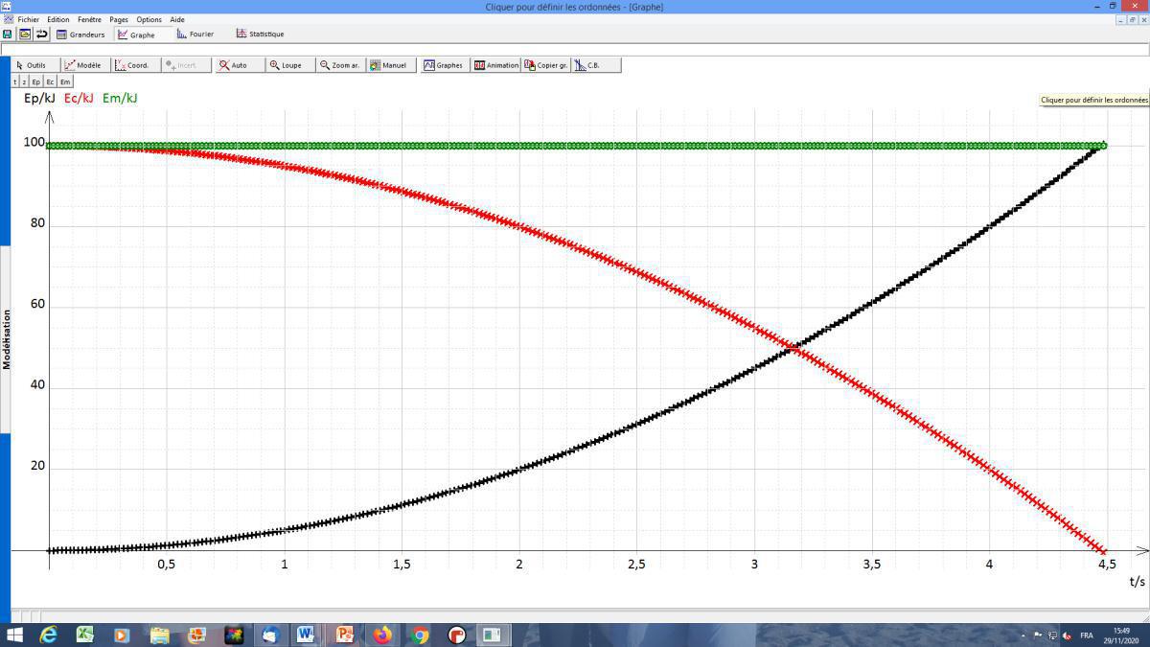Click the Zoom ar. zoom-out button
This screenshot has width=1150, height=647.
pos(340,65)
